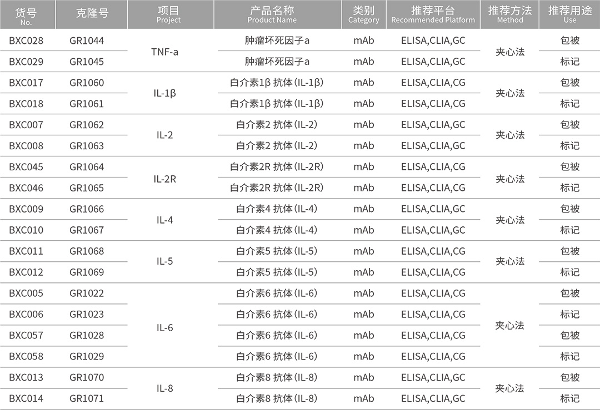Select product number BXC007

26,125
